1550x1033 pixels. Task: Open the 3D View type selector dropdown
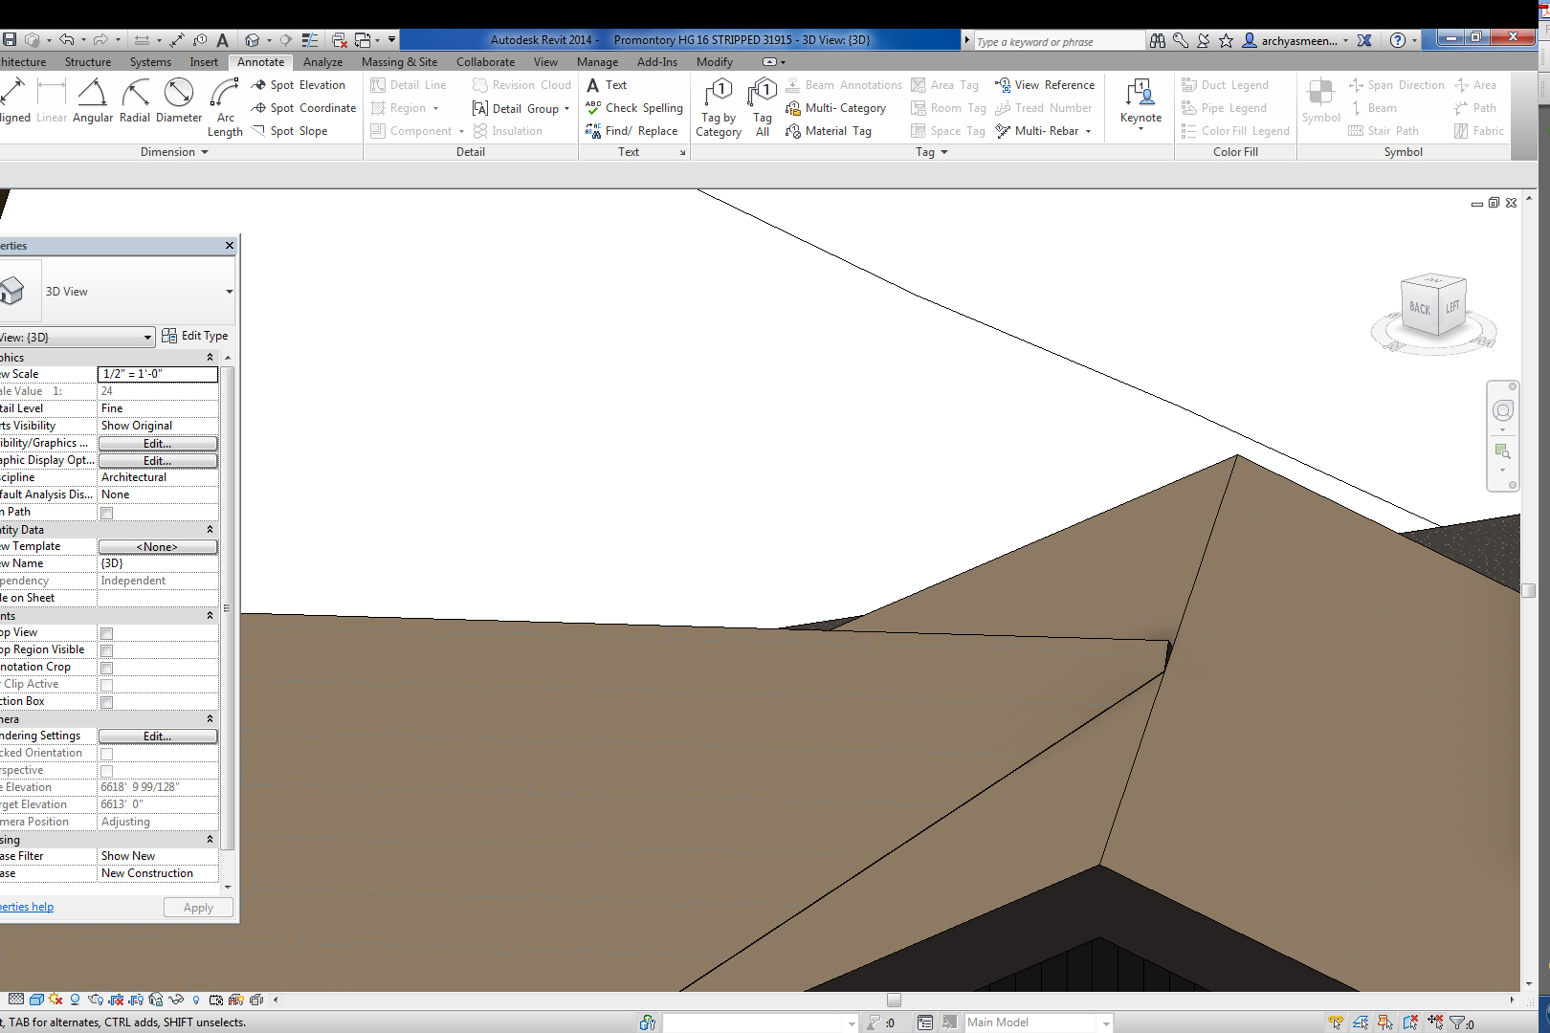tap(229, 292)
